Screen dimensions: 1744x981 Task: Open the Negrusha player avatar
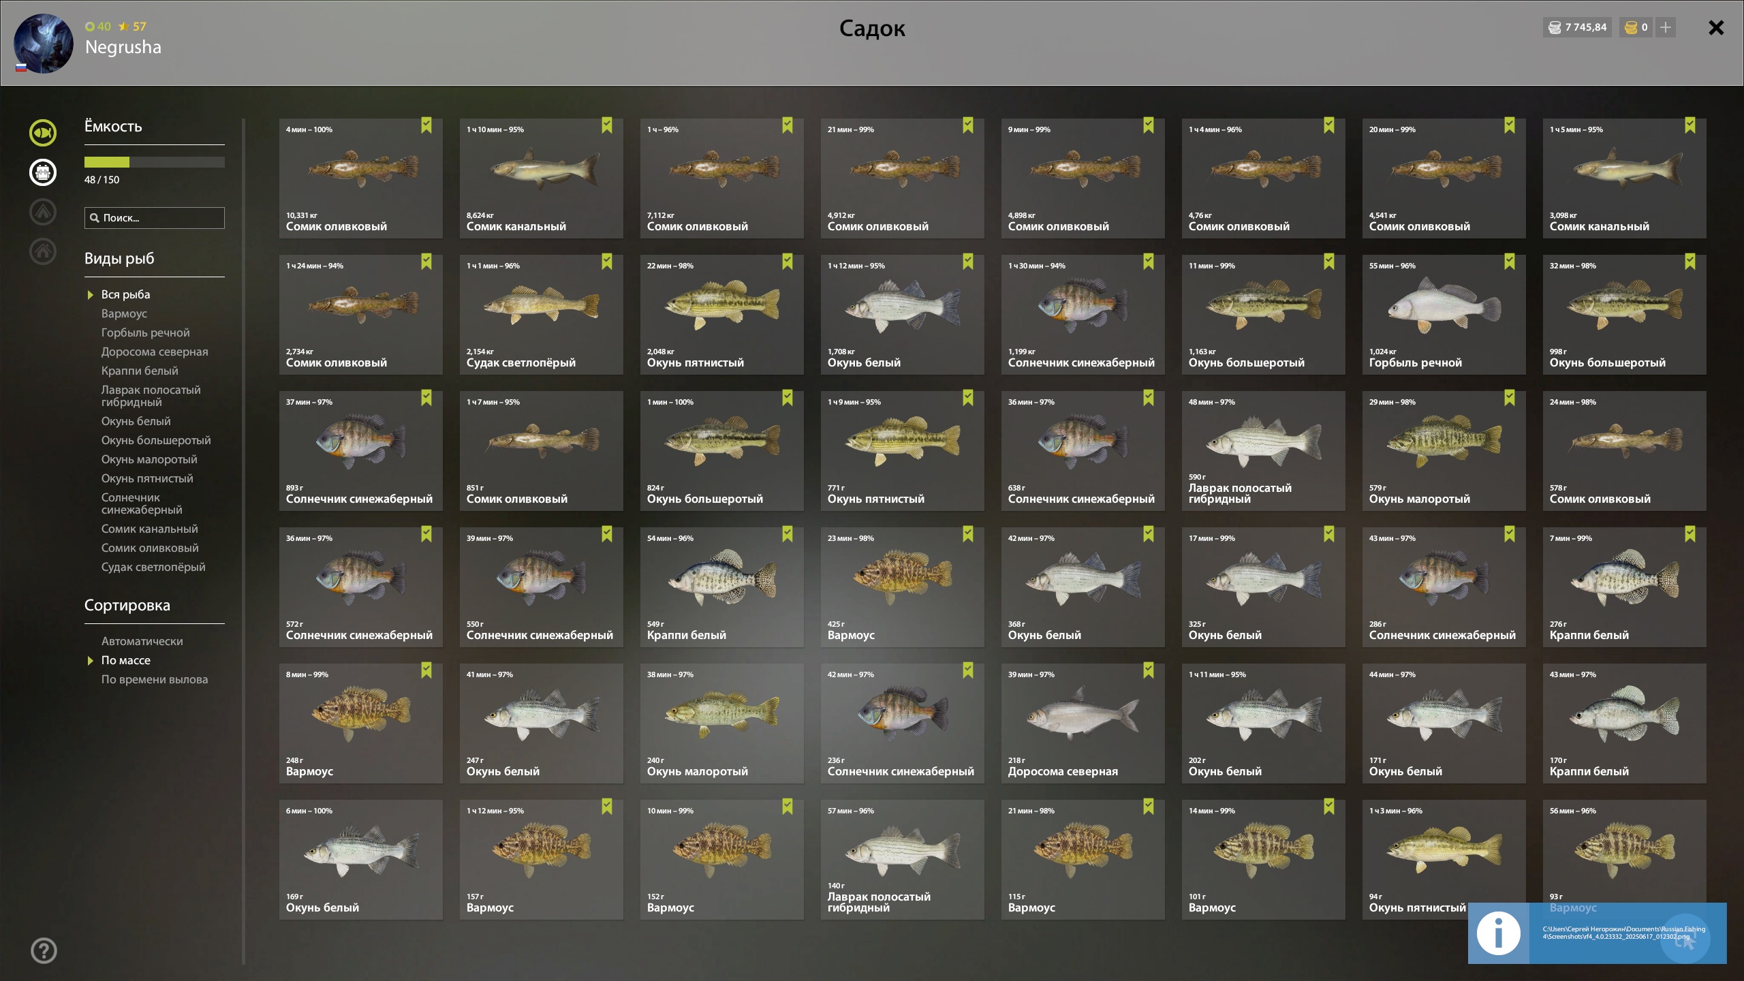pos(43,44)
